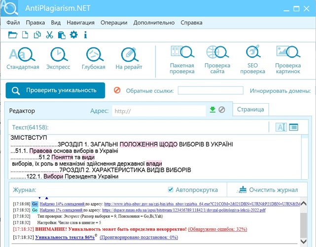Click the gray cancel icon beside address field
This screenshot has width=316, height=247.
tap(222, 110)
